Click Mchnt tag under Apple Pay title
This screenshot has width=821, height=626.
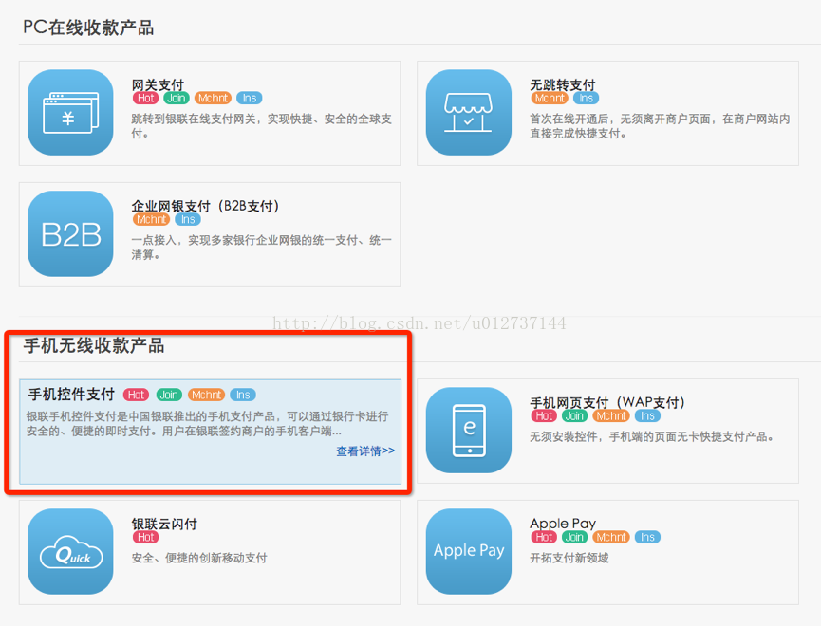click(611, 537)
